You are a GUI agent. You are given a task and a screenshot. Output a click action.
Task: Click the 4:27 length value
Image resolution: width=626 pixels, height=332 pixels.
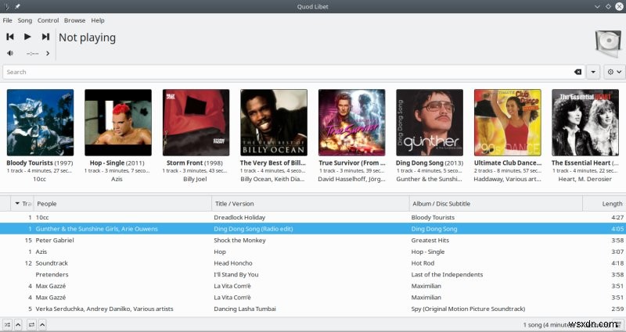coord(617,217)
